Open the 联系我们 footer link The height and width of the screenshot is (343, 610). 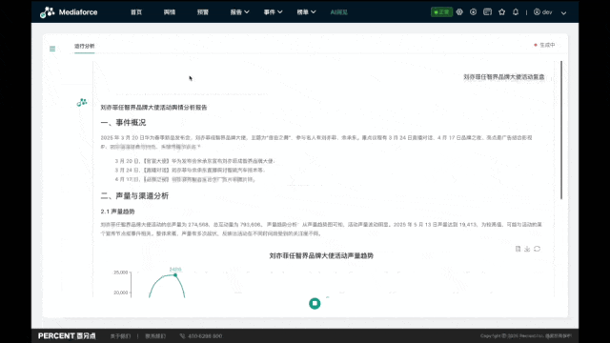coord(155,336)
